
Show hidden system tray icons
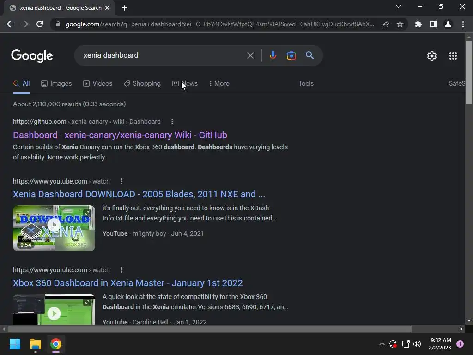pos(382,344)
